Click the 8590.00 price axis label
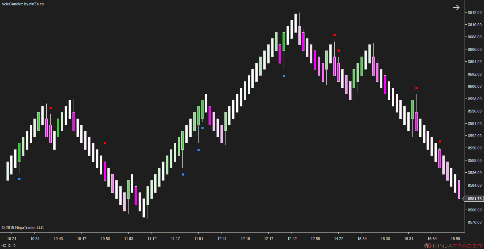Viewport: 484px width, 249px height. [474, 148]
